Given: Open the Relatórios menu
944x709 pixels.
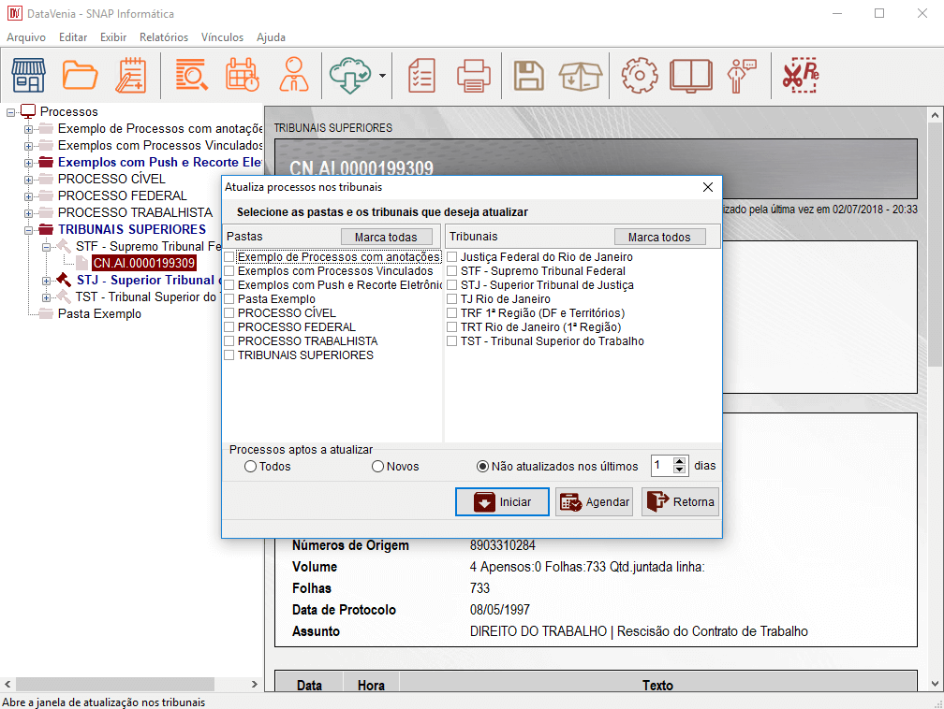Looking at the screenshot, I should (x=164, y=37).
